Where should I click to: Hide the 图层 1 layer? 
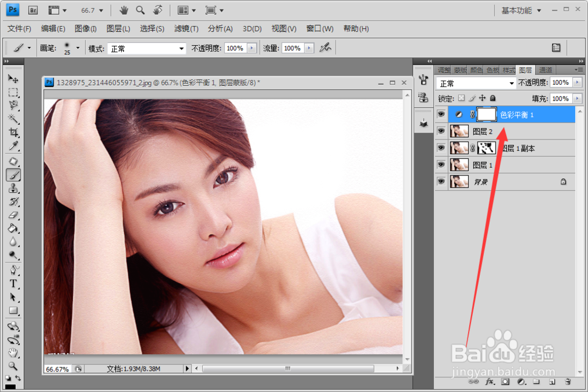click(442, 164)
